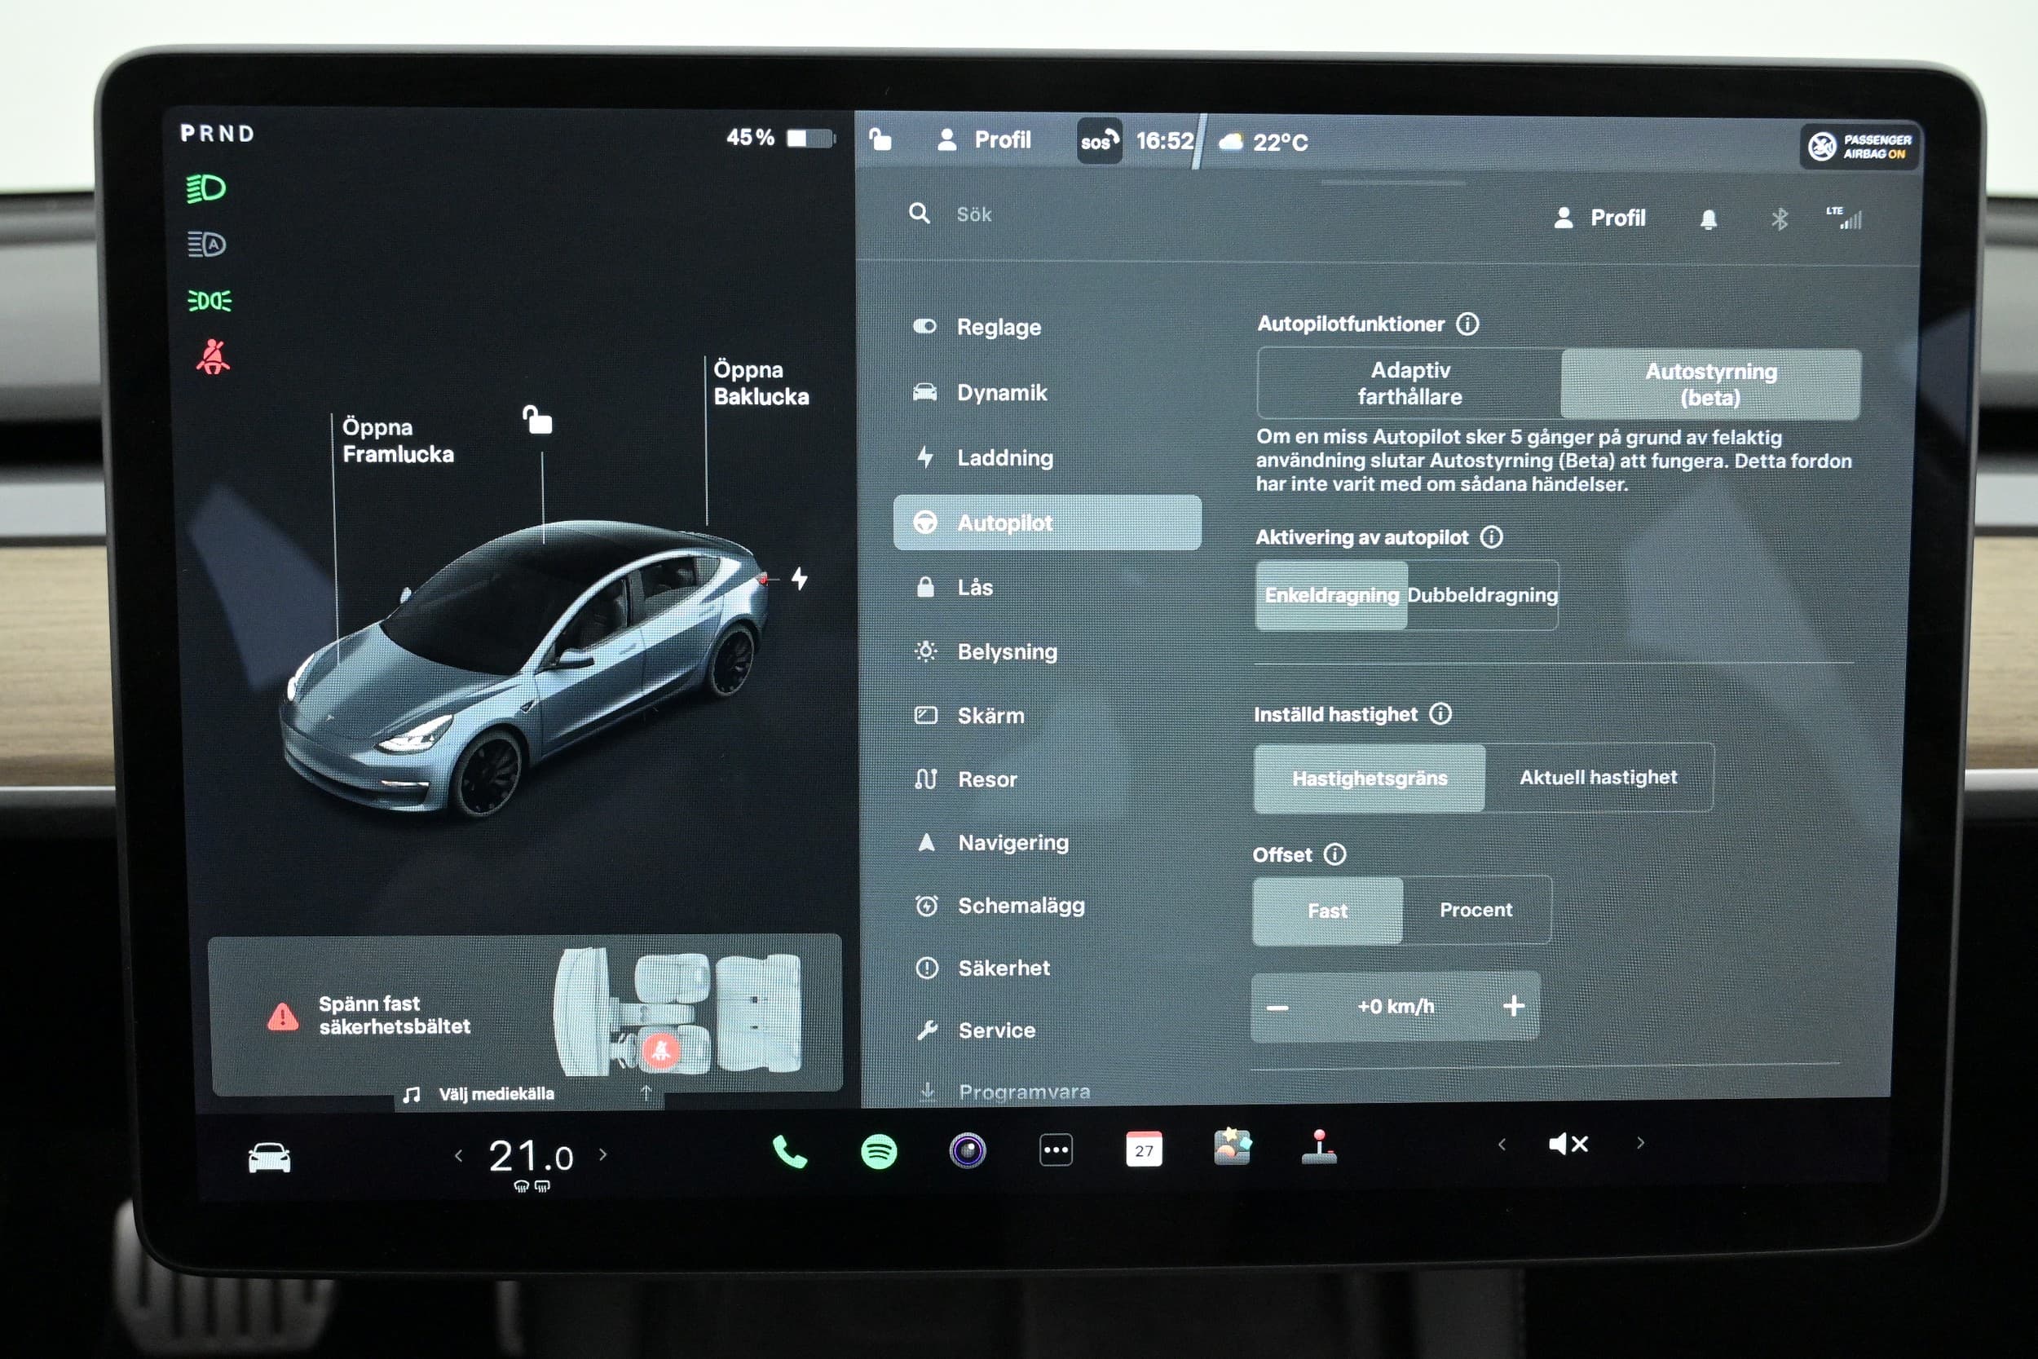Open notifications bell icon
Screen dimensions: 2038x1359
coord(1708,219)
